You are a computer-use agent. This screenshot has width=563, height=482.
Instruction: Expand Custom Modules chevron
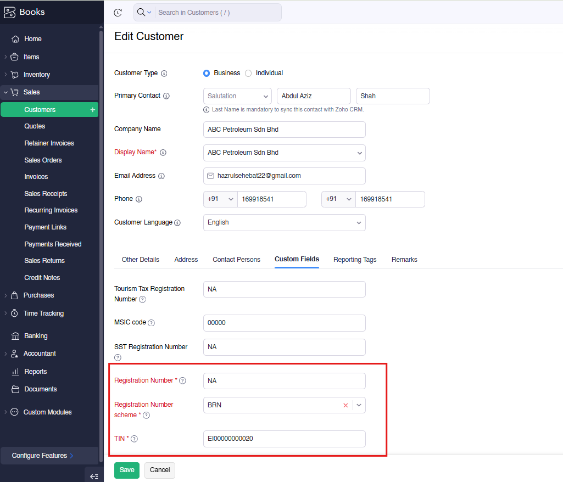[5, 412]
